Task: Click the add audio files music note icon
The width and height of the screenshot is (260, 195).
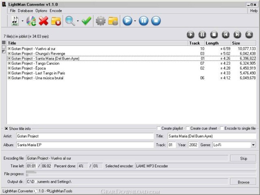Action: click(x=15, y=21)
